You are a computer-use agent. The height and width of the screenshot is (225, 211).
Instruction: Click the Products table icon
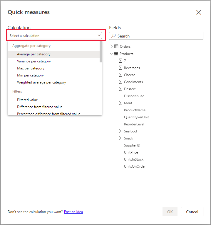pyautogui.click(x=116, y=54)
